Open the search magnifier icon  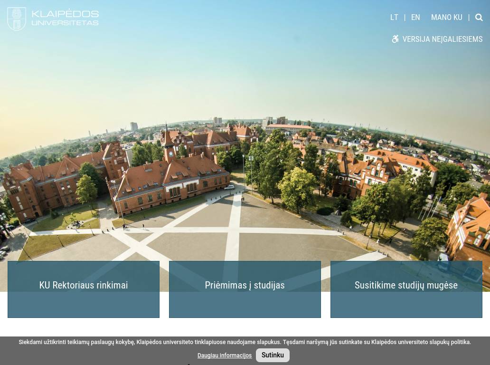coord(479,18)
